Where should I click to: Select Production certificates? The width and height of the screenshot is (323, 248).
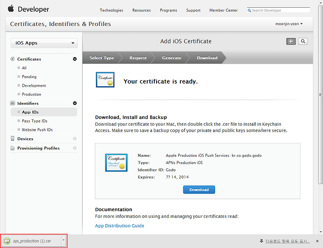pos(31,94)
